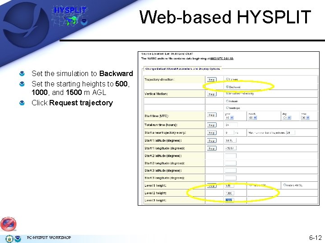Click the Level 1 height field
Image resolution: width=325 pixels, height=243 pixels.
[x=229, y=185]
